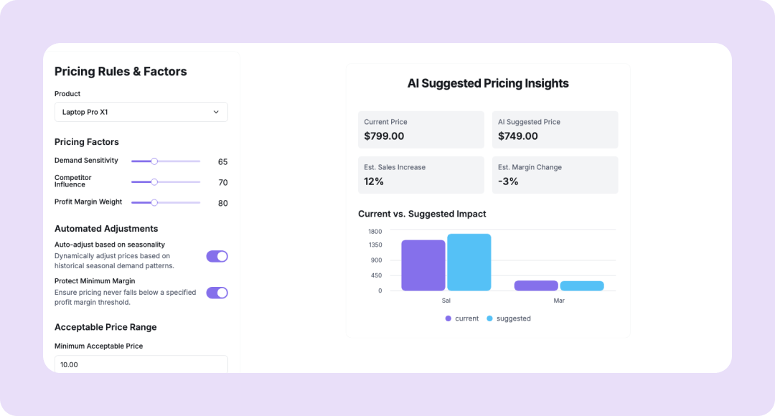This screenshot has width=775, height=416.
Task: Click the Minimum Acceptable Price input field
Action: click(141, 364)
